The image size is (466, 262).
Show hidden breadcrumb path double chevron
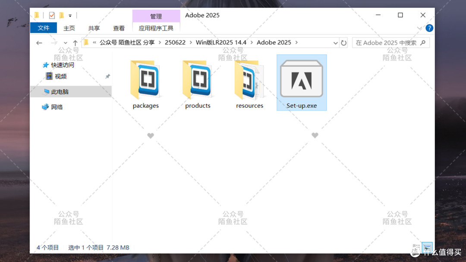(94, 42)
